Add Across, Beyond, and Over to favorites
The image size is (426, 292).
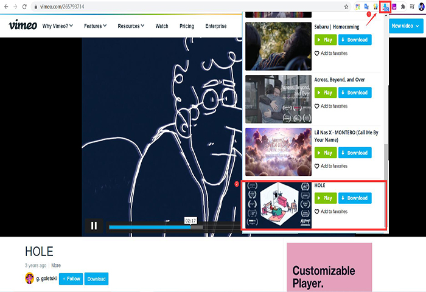click(331, 106)
